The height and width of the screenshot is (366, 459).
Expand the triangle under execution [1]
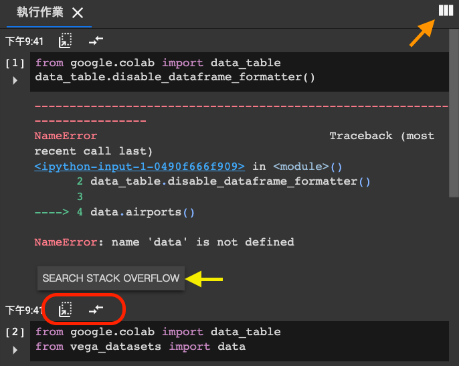coord(15,80)
